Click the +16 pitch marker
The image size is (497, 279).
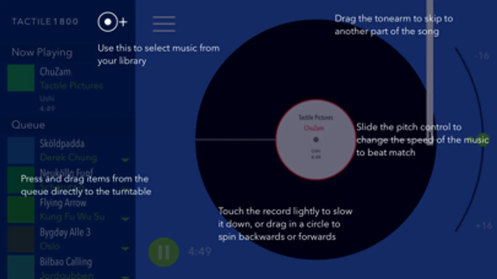(484, 225)
